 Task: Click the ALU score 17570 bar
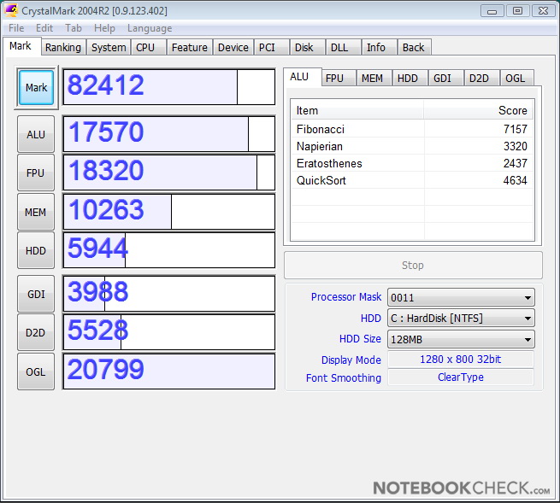click(169, 134)
